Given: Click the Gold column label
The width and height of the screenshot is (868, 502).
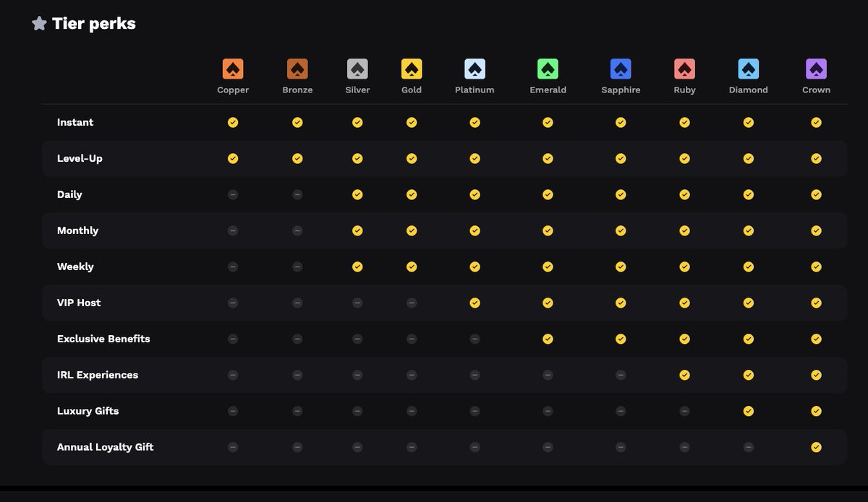Looking at the screenshot, I should click(412, 90).
